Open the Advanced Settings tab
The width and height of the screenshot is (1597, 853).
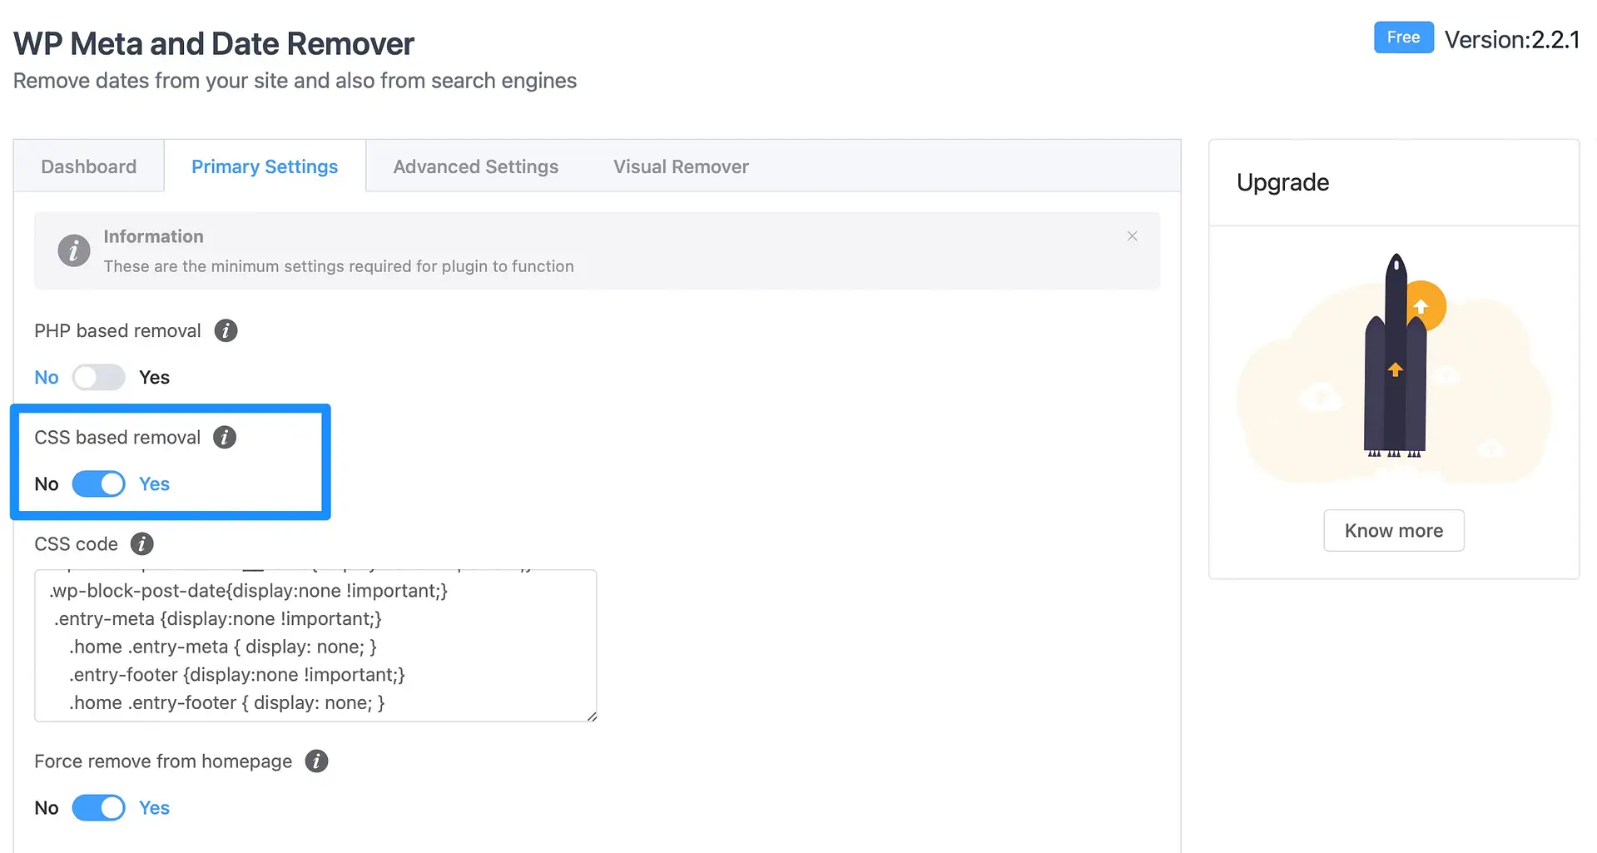(475, 166)
